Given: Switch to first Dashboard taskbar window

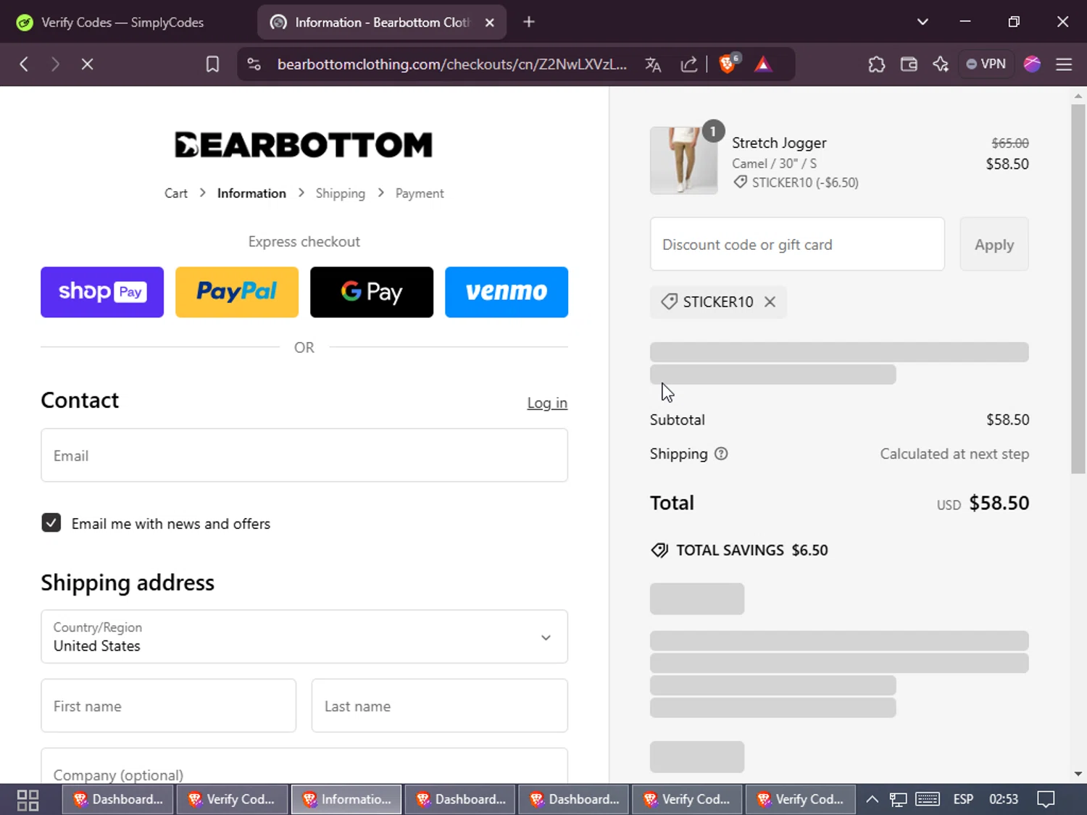Looking at the screenshot, I should (117, 799).
